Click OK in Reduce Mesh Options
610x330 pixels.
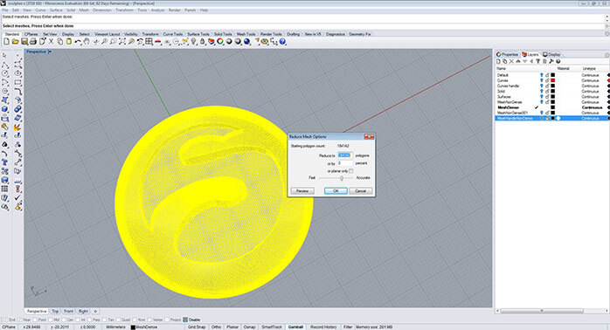click(x=336, y=191)
